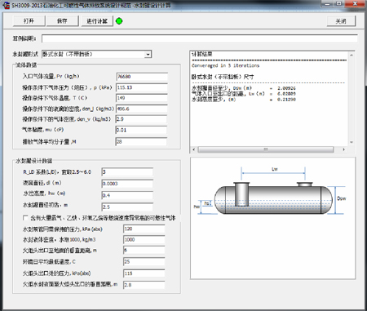The image size is (367, 311).
Task: Select the gas pressure field showing 115.13
Action: click(x=142, y=87)
